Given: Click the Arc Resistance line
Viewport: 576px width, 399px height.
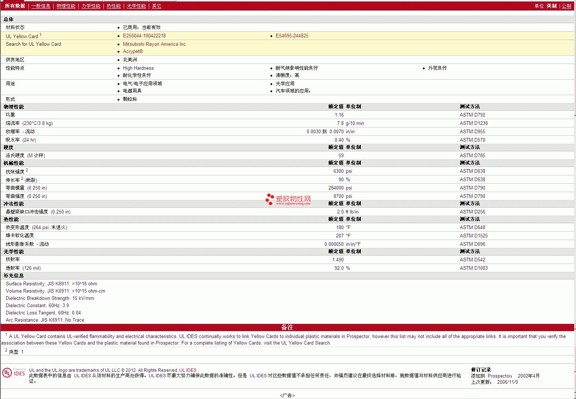Looking at the screenshot, I should (x=45, y=320).
